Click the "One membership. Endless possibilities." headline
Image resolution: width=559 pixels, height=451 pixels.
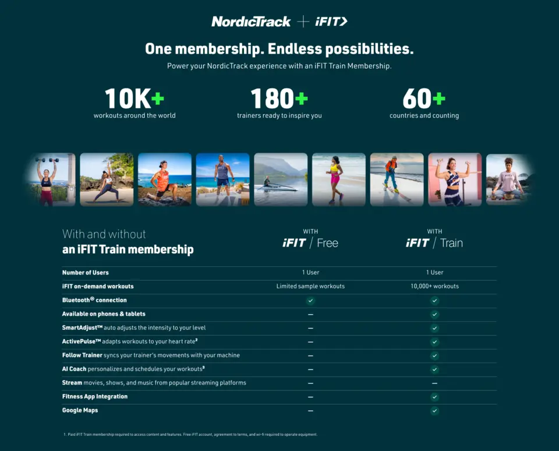pyautogui.click(x=279, y=50)
